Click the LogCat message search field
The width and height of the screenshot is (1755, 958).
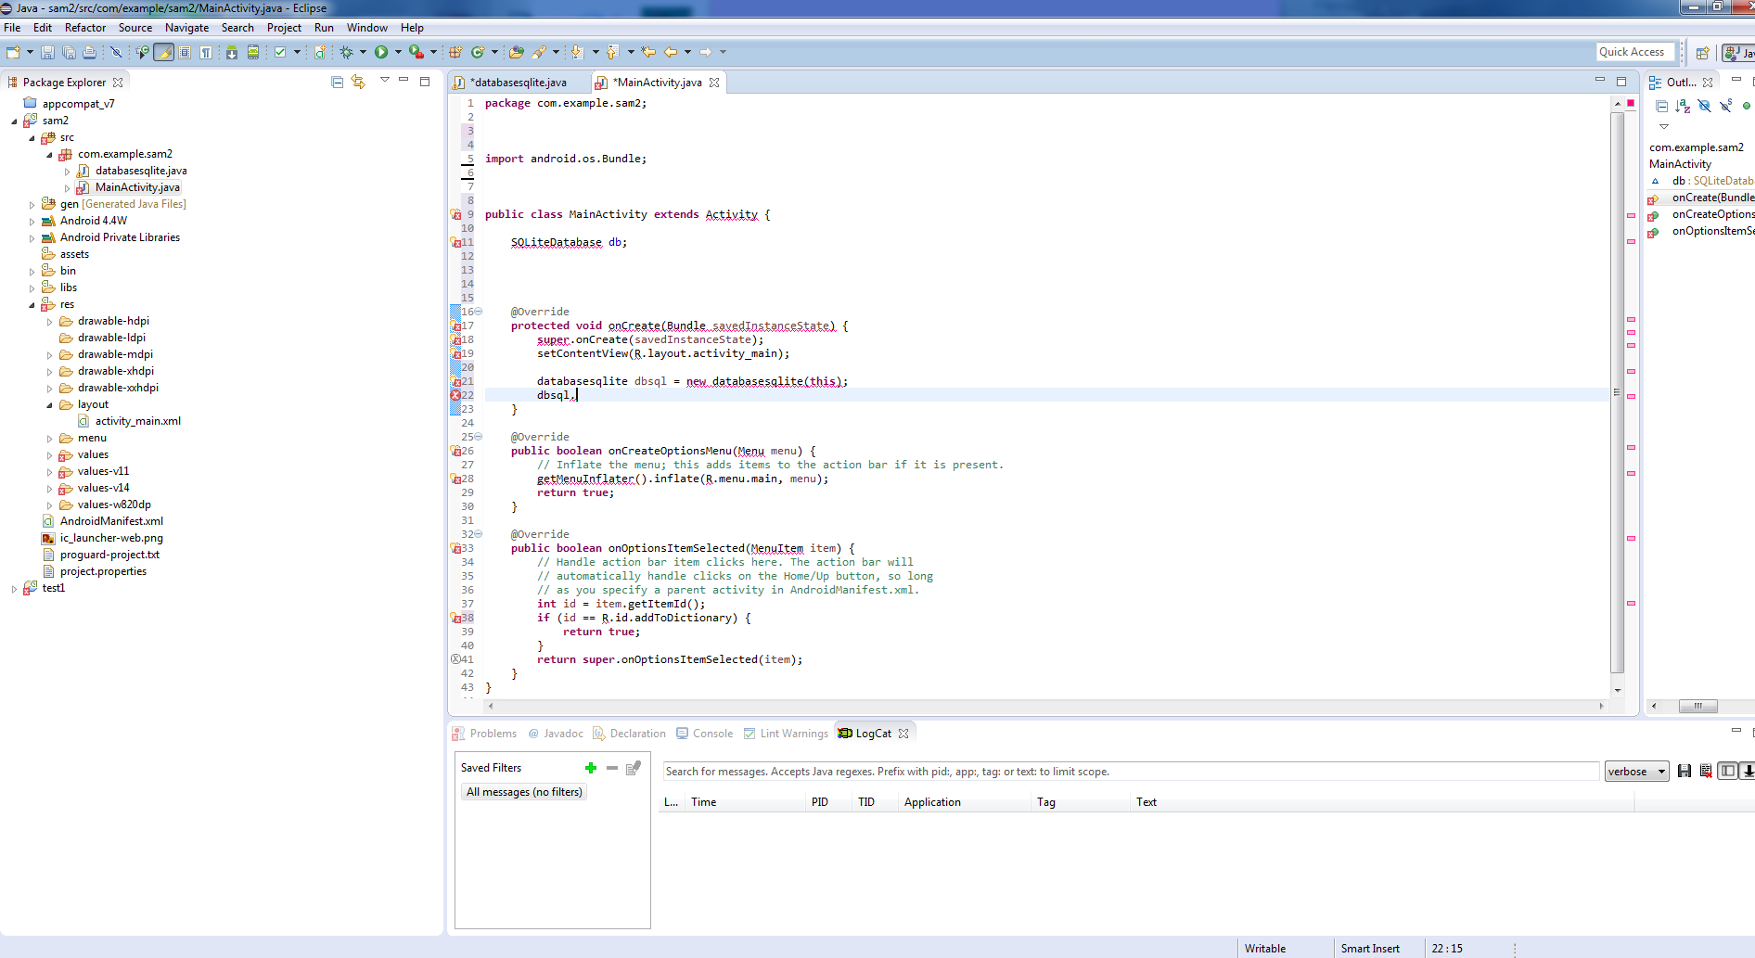(x=1131, y=772)
